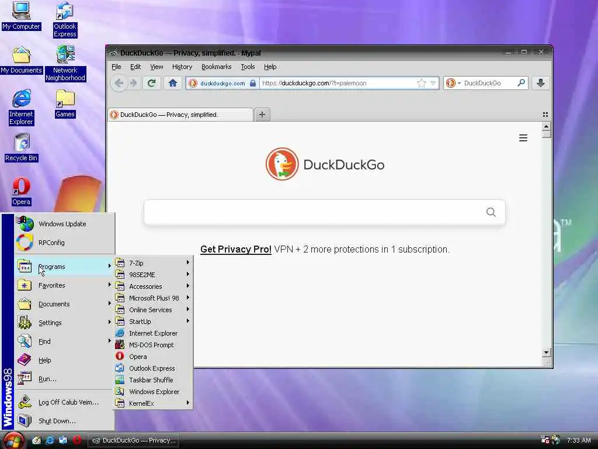
Task: Launch Internet Explorer from Programs menu
Action: point(153,333)
